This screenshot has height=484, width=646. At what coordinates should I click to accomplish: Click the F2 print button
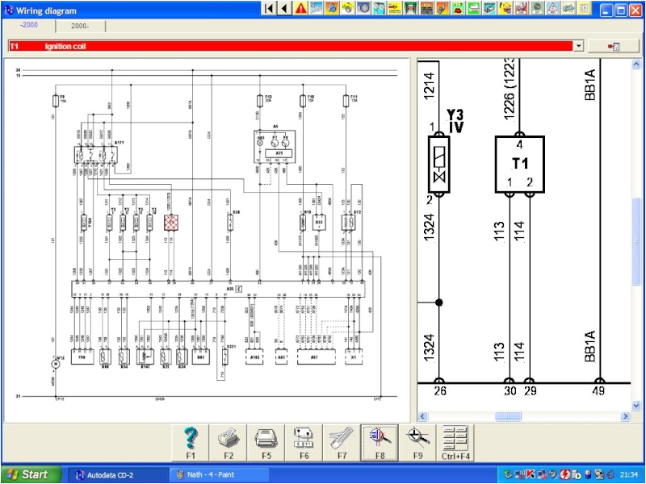pyautogui.click(x=228, y=440)
